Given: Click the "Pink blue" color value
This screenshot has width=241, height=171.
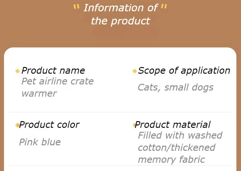Looking at the screenshot, I should (x=40, y=142).
